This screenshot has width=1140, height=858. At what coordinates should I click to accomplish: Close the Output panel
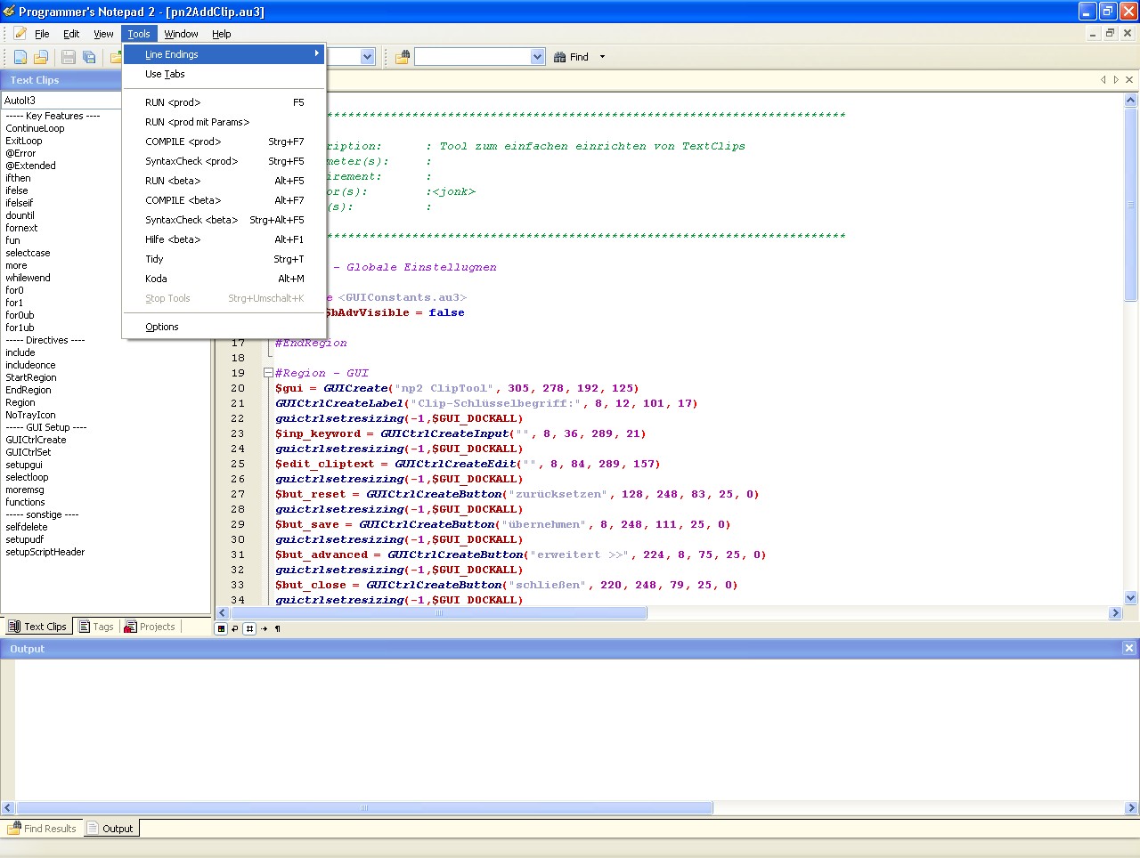(1128, 648)
